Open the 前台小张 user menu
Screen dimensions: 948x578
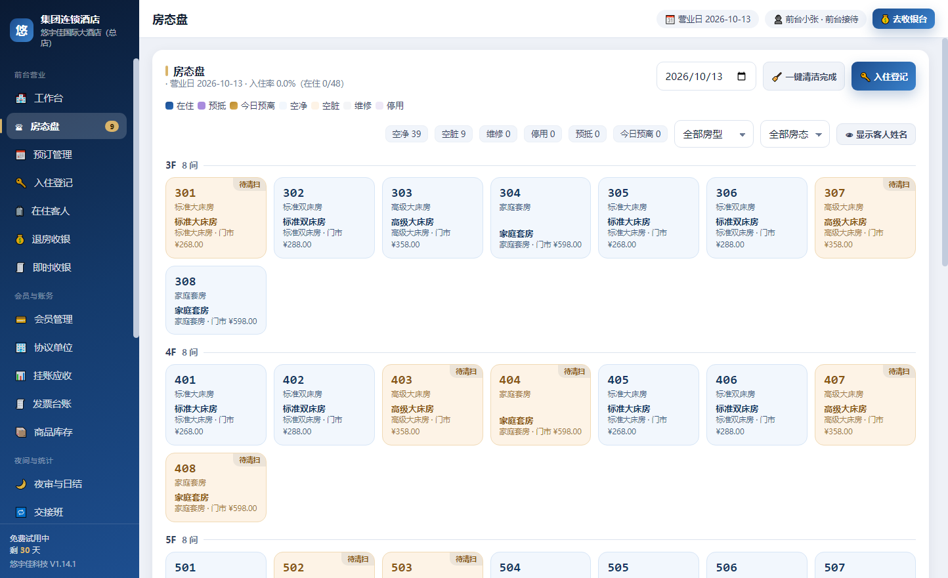coord(815,19)
